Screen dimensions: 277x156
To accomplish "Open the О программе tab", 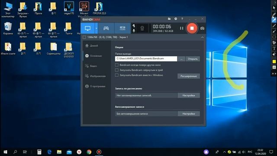I will point(95,86).
